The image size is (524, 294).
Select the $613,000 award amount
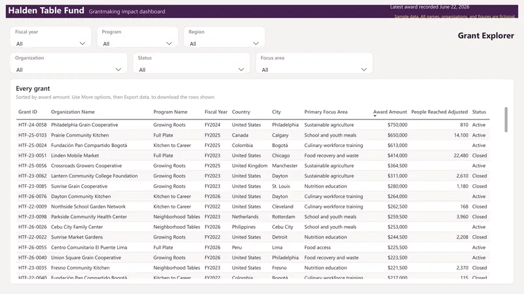398,145
